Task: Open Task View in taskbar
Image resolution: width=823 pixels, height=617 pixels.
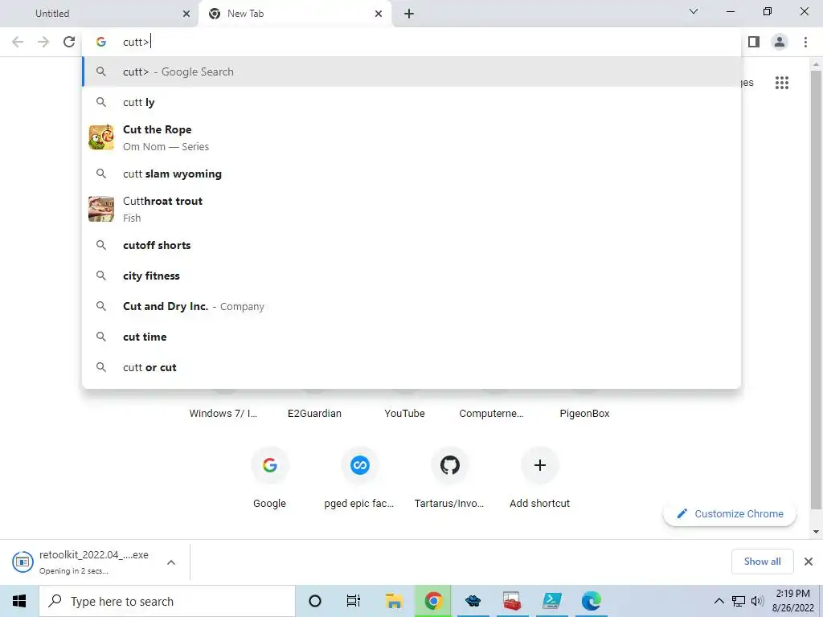Action: (x=354, y=601)
